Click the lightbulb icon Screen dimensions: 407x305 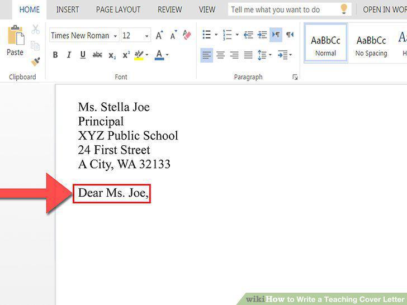click(344, 9)
